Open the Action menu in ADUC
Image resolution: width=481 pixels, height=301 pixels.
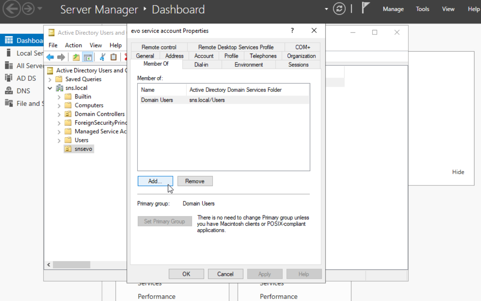(73, 45)
